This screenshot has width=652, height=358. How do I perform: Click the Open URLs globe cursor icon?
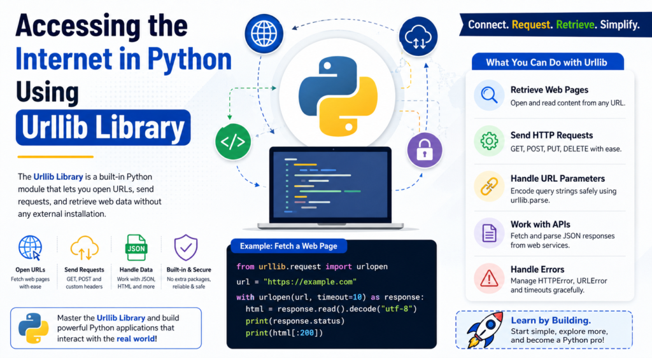[31, 247]
